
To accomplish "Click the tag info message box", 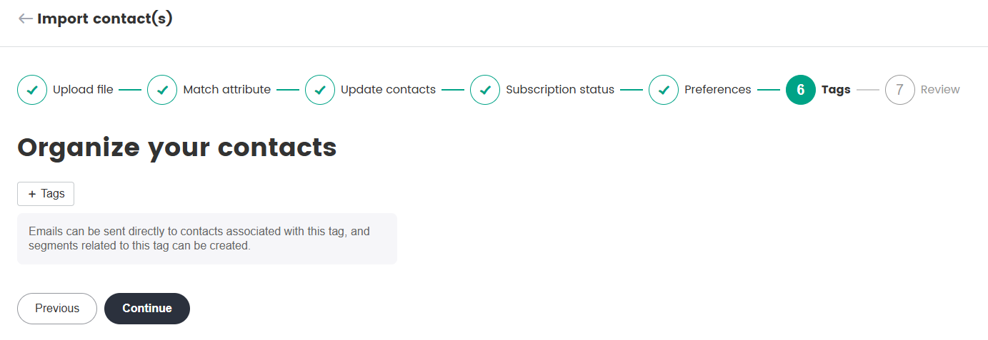I will click(206, 239).
